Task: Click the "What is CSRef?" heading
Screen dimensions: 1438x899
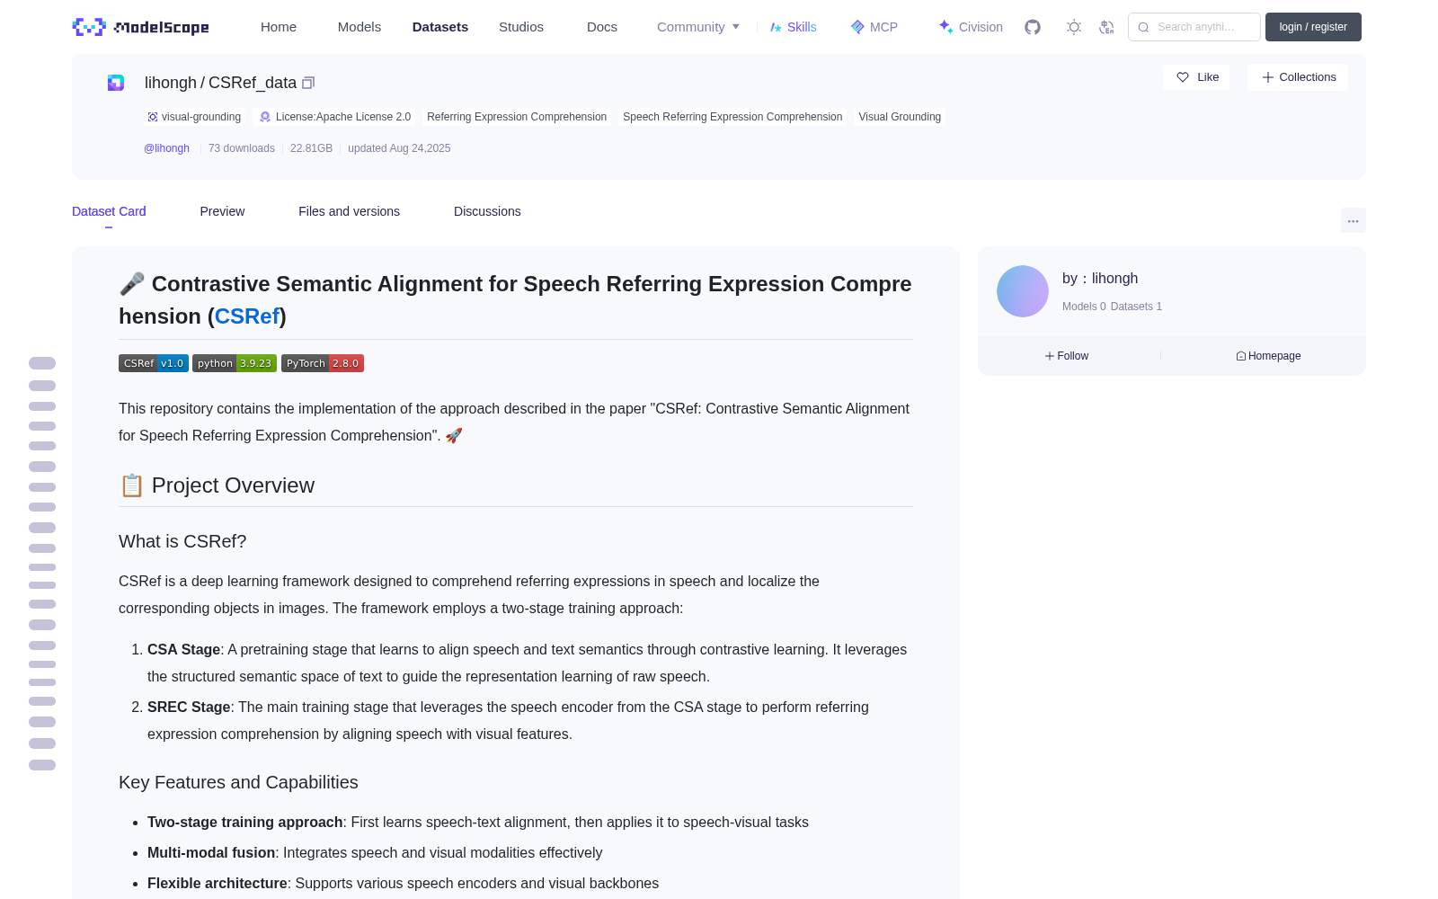Action: (182, 541)
